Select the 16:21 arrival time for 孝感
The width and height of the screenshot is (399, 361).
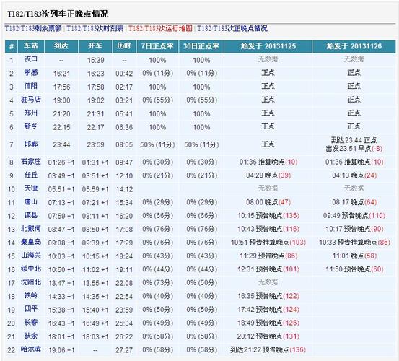[61, 74]
